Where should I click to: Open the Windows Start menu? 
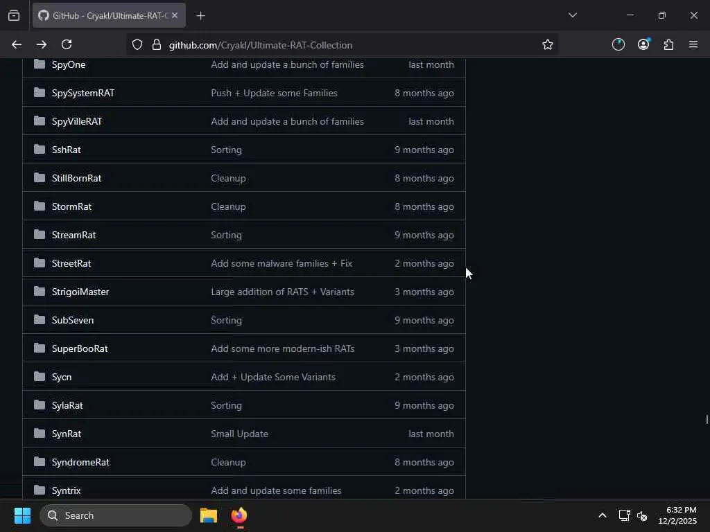click(x=22, y=515)
